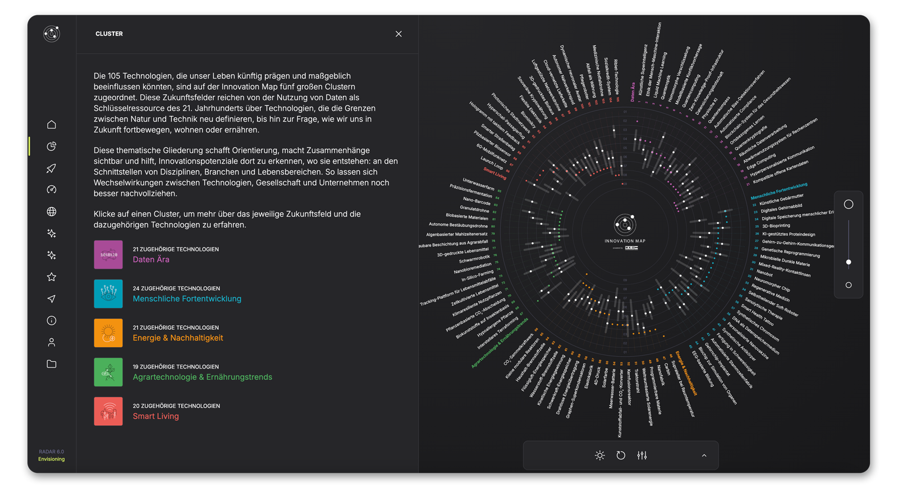Viewport: 898px width, 488px height.
Task: Select 'Neuromorpher Chip' radar label
Action: (x=772, y=284)
